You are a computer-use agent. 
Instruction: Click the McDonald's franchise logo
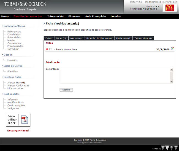(x=170, y=8)
